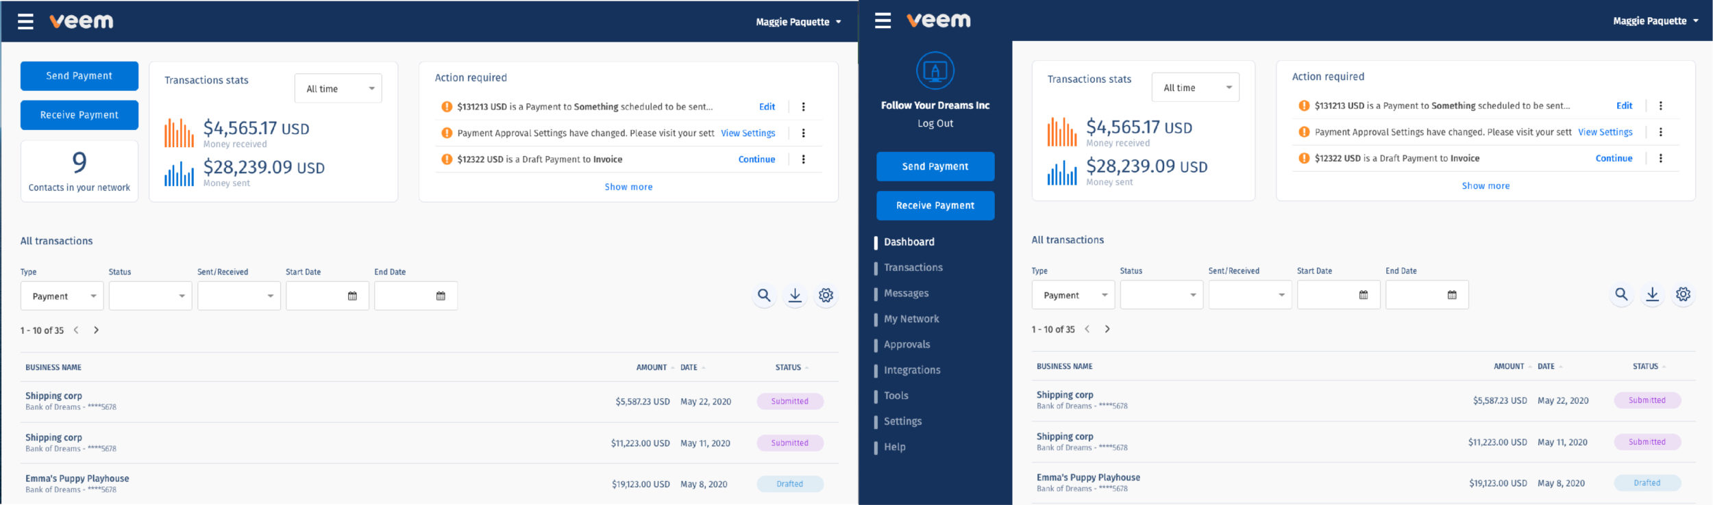Screen dimensions: 1713x505
Task: Click Send Payment button in the sidebar
Action: tap(935, 166)
